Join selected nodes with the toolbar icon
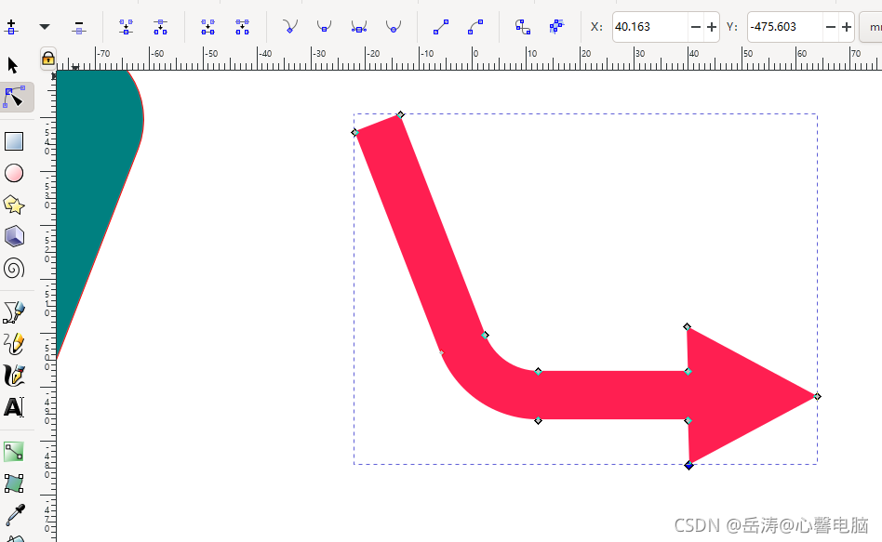The image size is (882, 542). pyautogui.click(x=126, y=26)
